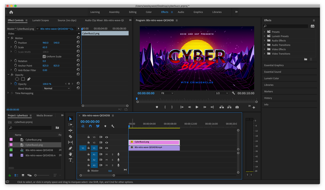325x190 pixels.
Task: Select the Slip tool
Action: 71,142
